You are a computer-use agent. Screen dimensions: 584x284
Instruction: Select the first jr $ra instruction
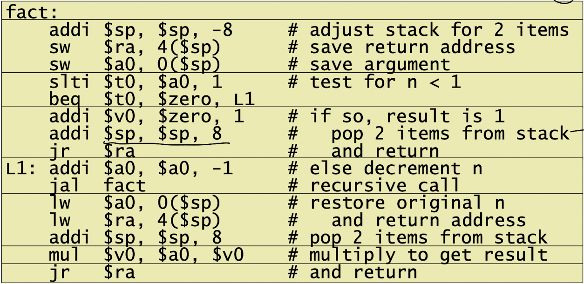pyautogui.click(x=93, y=150)
